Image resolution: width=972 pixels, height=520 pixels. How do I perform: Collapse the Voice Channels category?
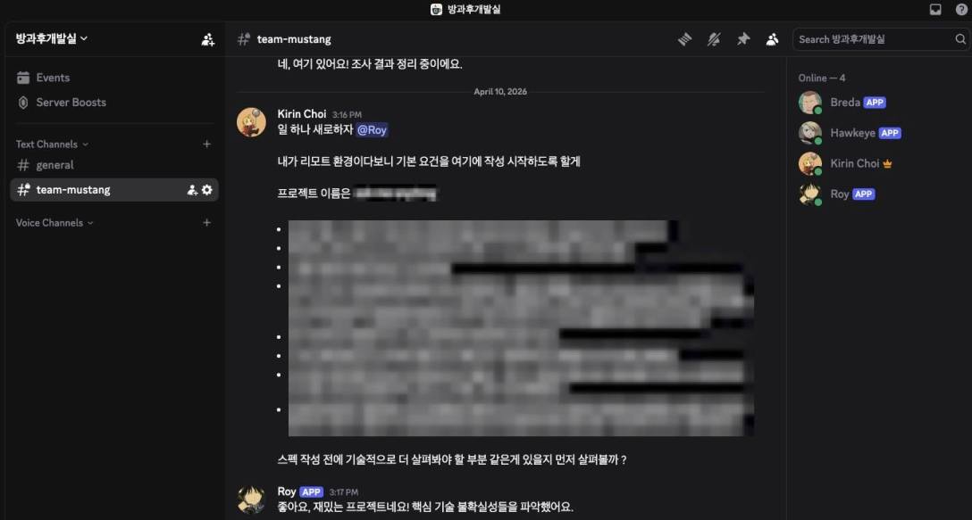pos(54,223)
